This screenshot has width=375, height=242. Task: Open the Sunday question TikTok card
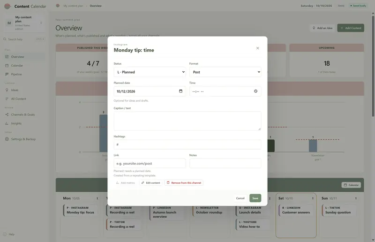pyautogui.click(x=339, y=210)
